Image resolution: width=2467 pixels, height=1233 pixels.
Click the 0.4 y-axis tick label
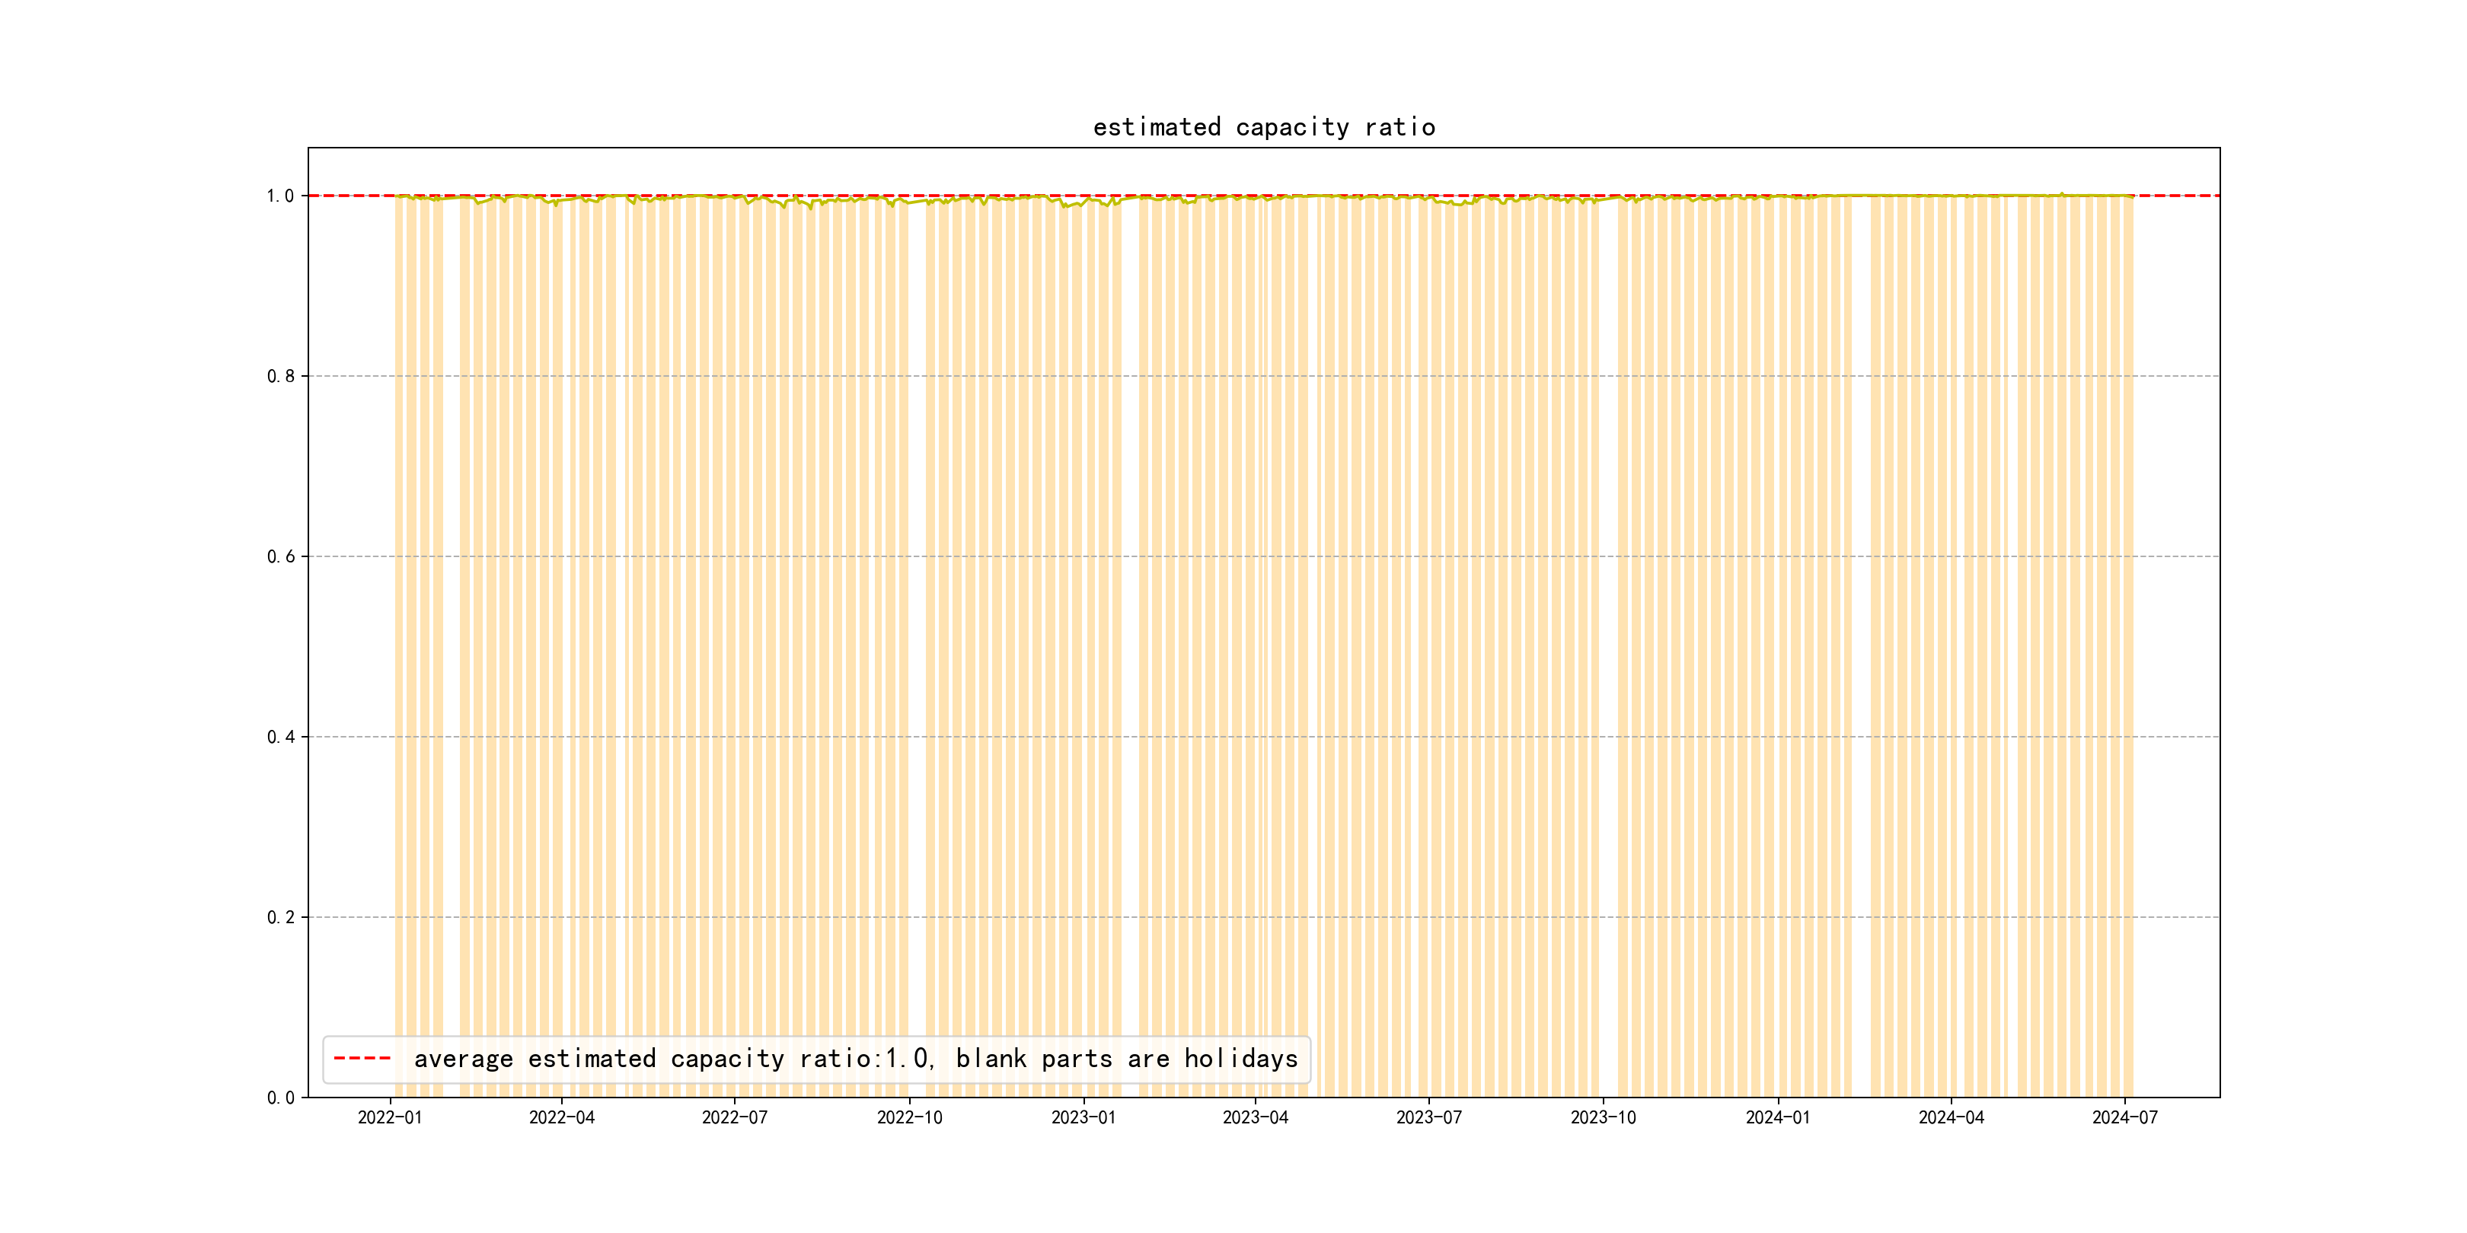pos(281,737)
